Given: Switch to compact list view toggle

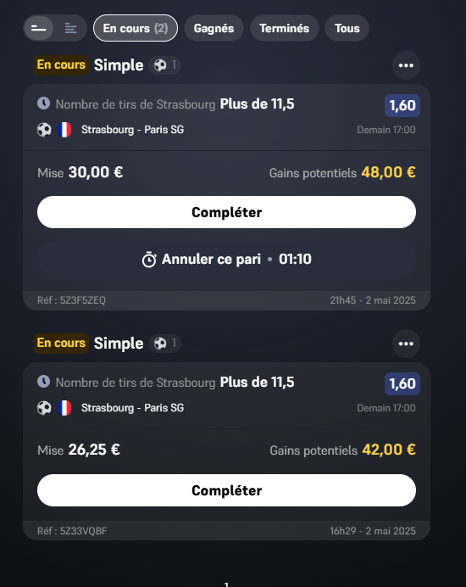Looking at the screenshot, I should (38, 28).
